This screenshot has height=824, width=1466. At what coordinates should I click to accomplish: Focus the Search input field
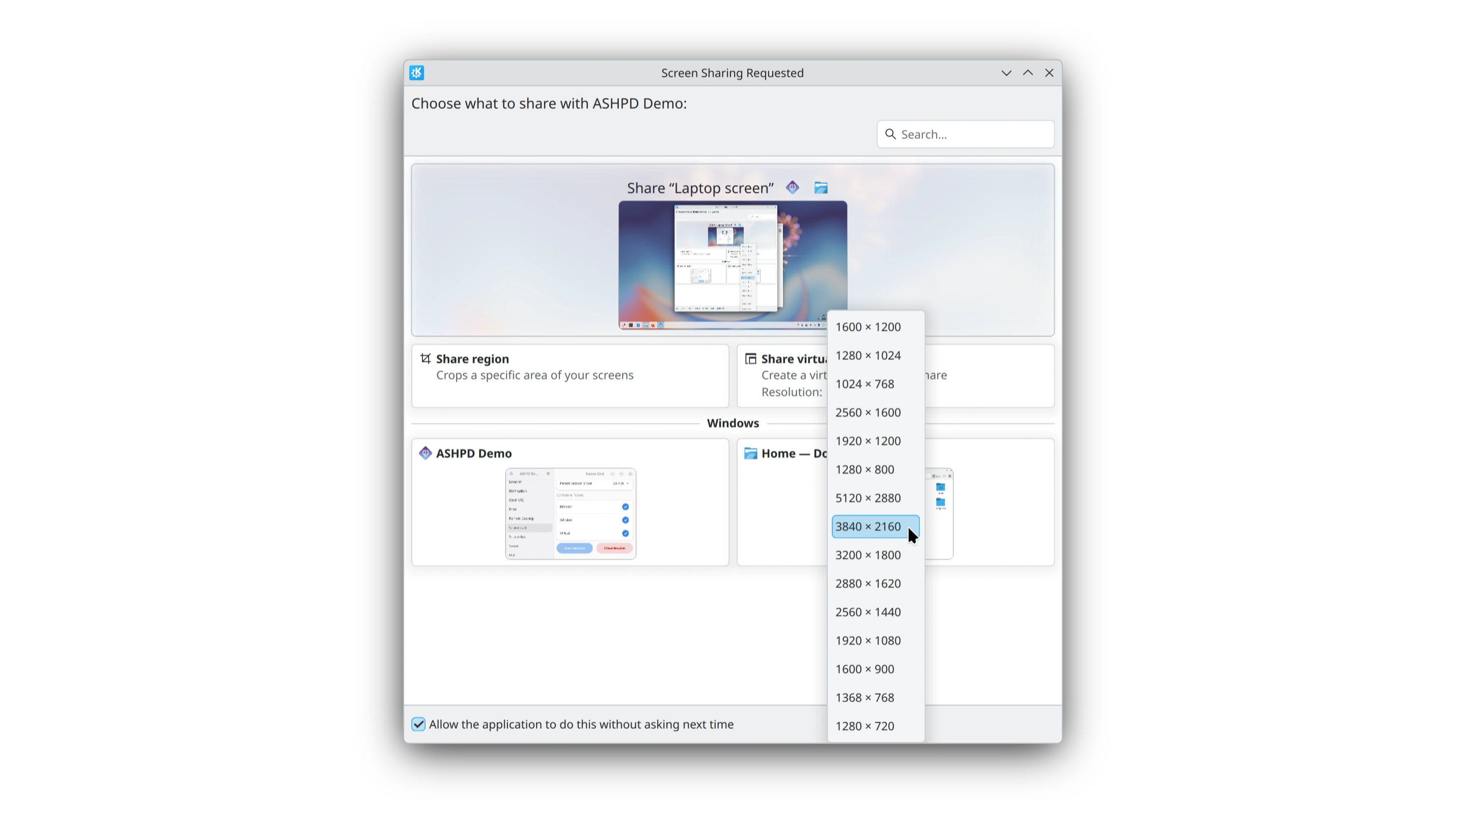coord(965,134)
